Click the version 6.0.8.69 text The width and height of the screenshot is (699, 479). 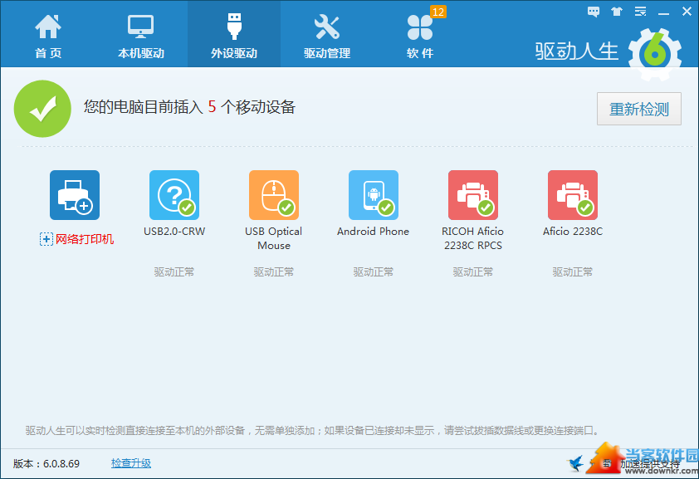tap(46, 463)
